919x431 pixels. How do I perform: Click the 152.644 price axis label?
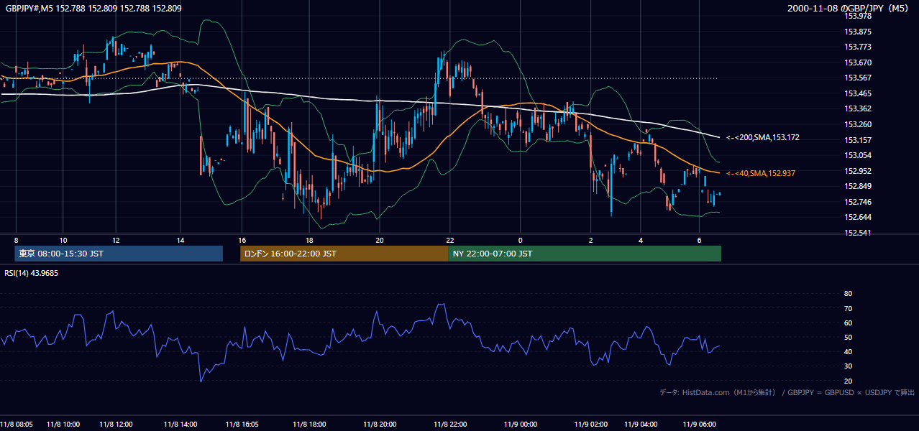(858, 217)
